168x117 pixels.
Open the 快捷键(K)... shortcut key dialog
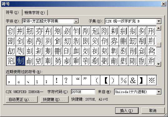click(x=55, y=100)
